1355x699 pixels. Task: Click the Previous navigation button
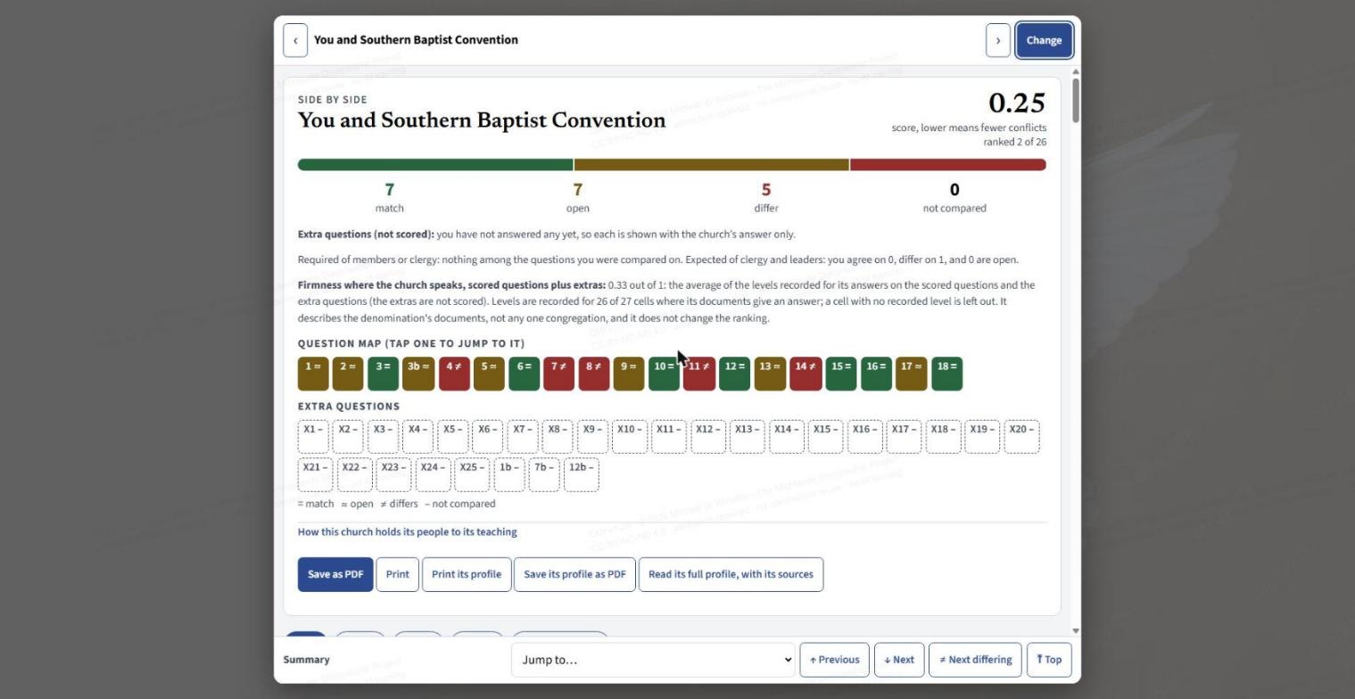[x=835, y=661]
